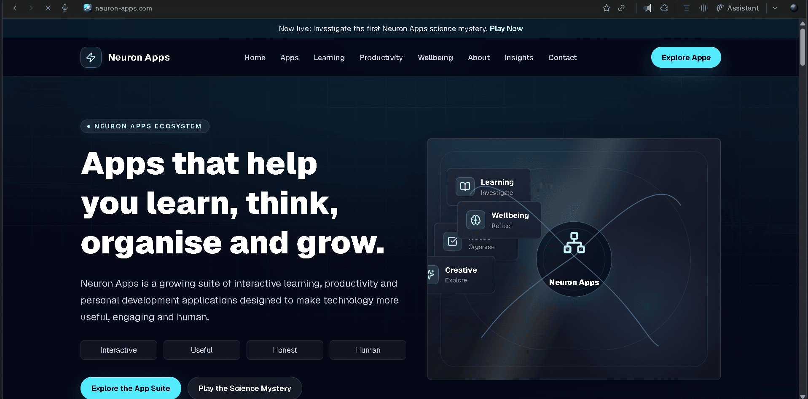Open the Apps nav item
808x399 pixels.
click(290, 58)
